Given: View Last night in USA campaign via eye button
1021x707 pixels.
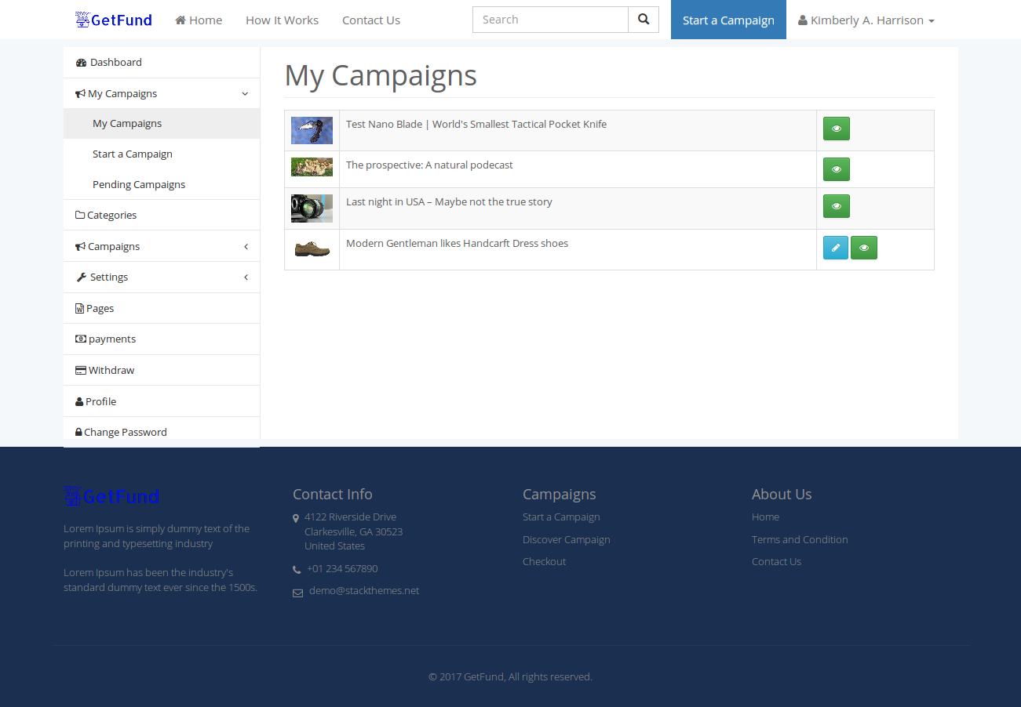Looking at the screenshot, I should 837,206.
